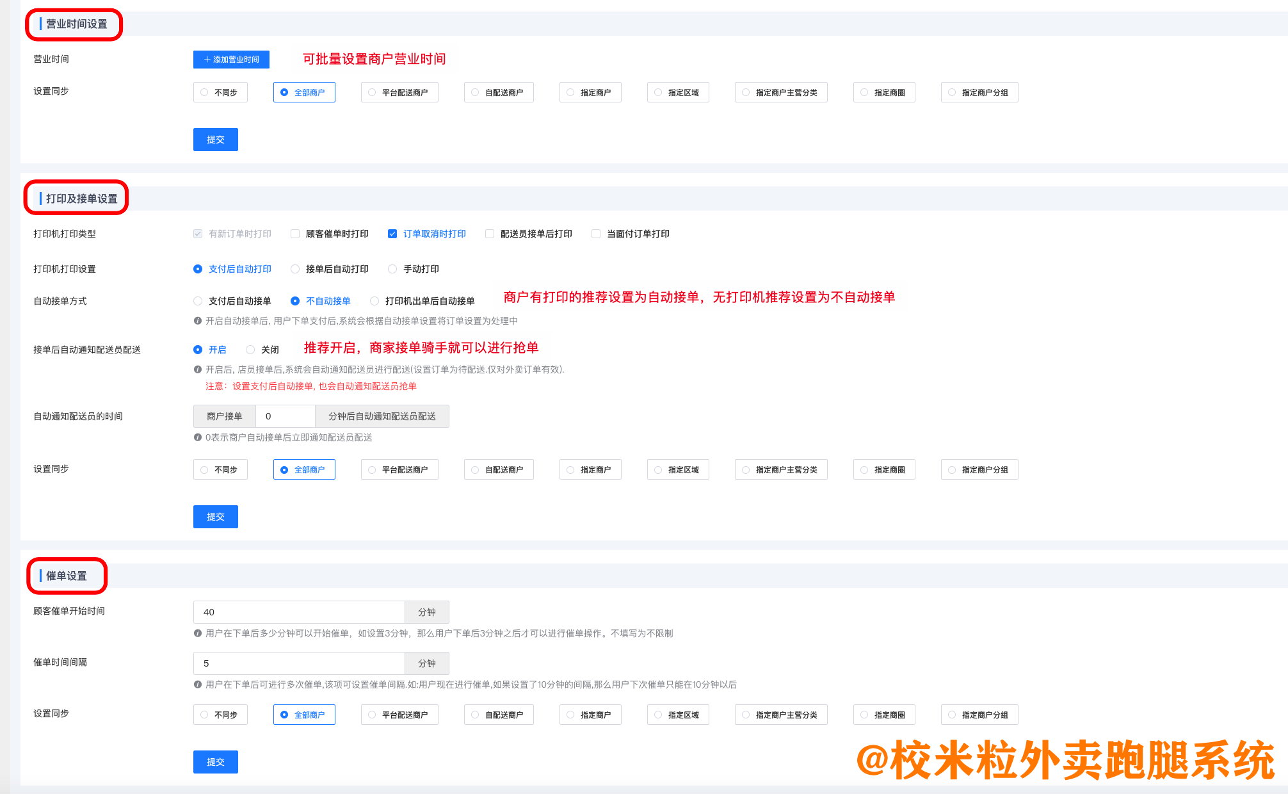Click info icon under 顾客催单开始时间 field

(198, 633)
